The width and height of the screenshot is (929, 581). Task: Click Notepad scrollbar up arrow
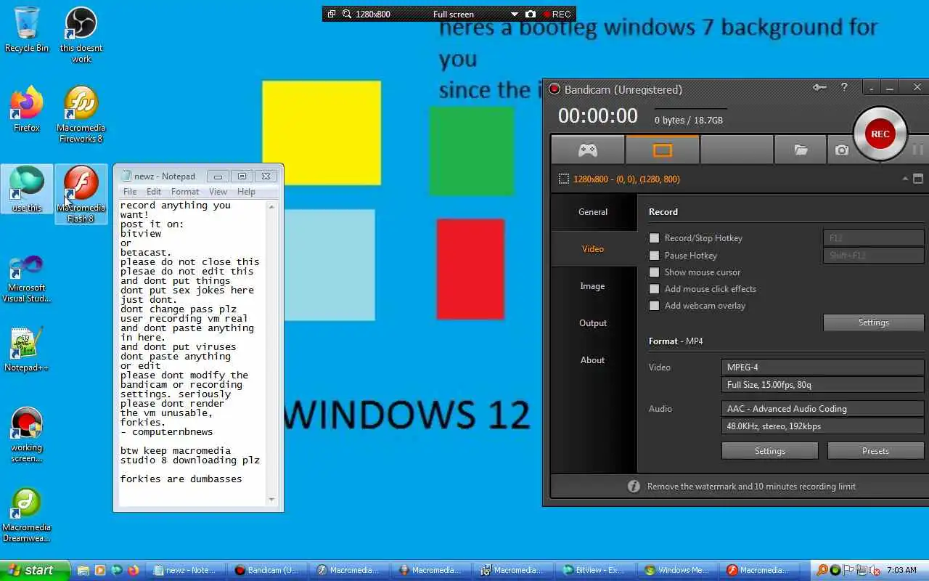[x=272, y=207]
